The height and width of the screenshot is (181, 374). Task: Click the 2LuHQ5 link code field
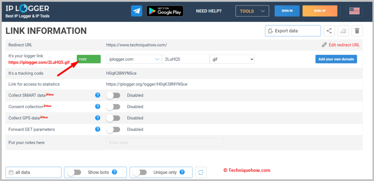point(186,59)
